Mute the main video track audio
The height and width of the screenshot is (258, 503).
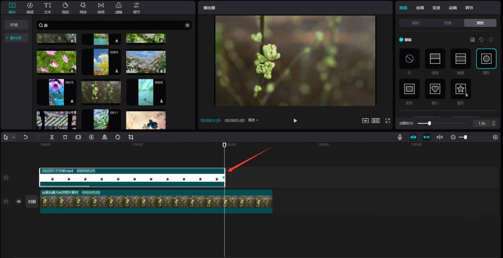tap(18, 201)
